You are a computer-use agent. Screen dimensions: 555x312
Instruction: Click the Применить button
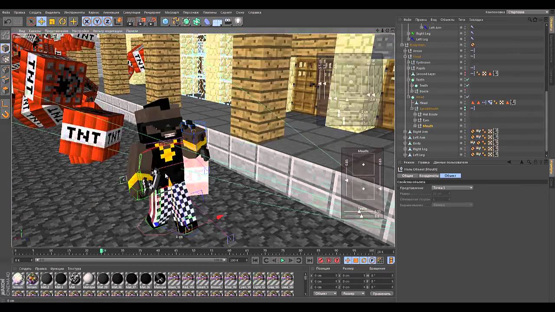click(x=382, y=293)
